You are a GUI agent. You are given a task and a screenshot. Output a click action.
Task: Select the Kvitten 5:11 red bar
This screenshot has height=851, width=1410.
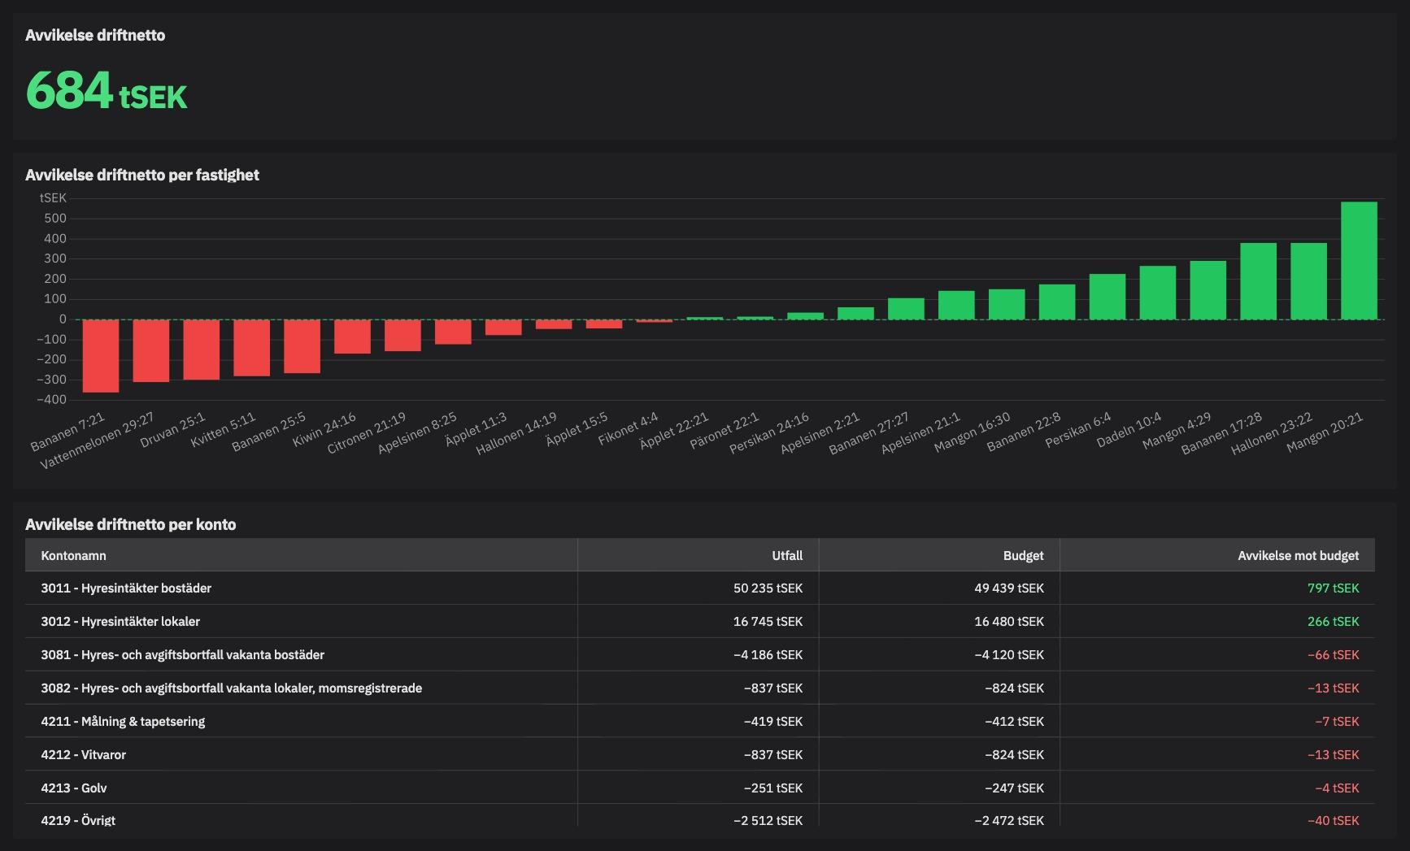click(x=252, y=348)
